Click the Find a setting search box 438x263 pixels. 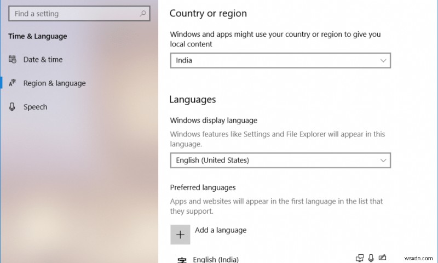79,13
